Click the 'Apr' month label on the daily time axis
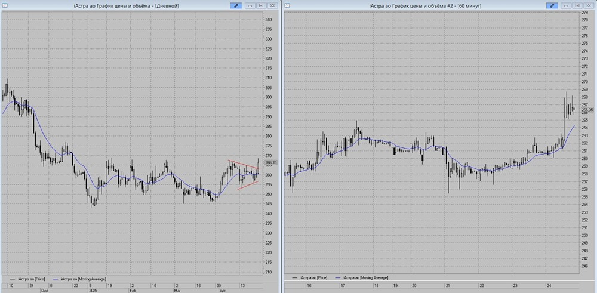The height and width of the screenshot is (293, 597). (222, 290)
